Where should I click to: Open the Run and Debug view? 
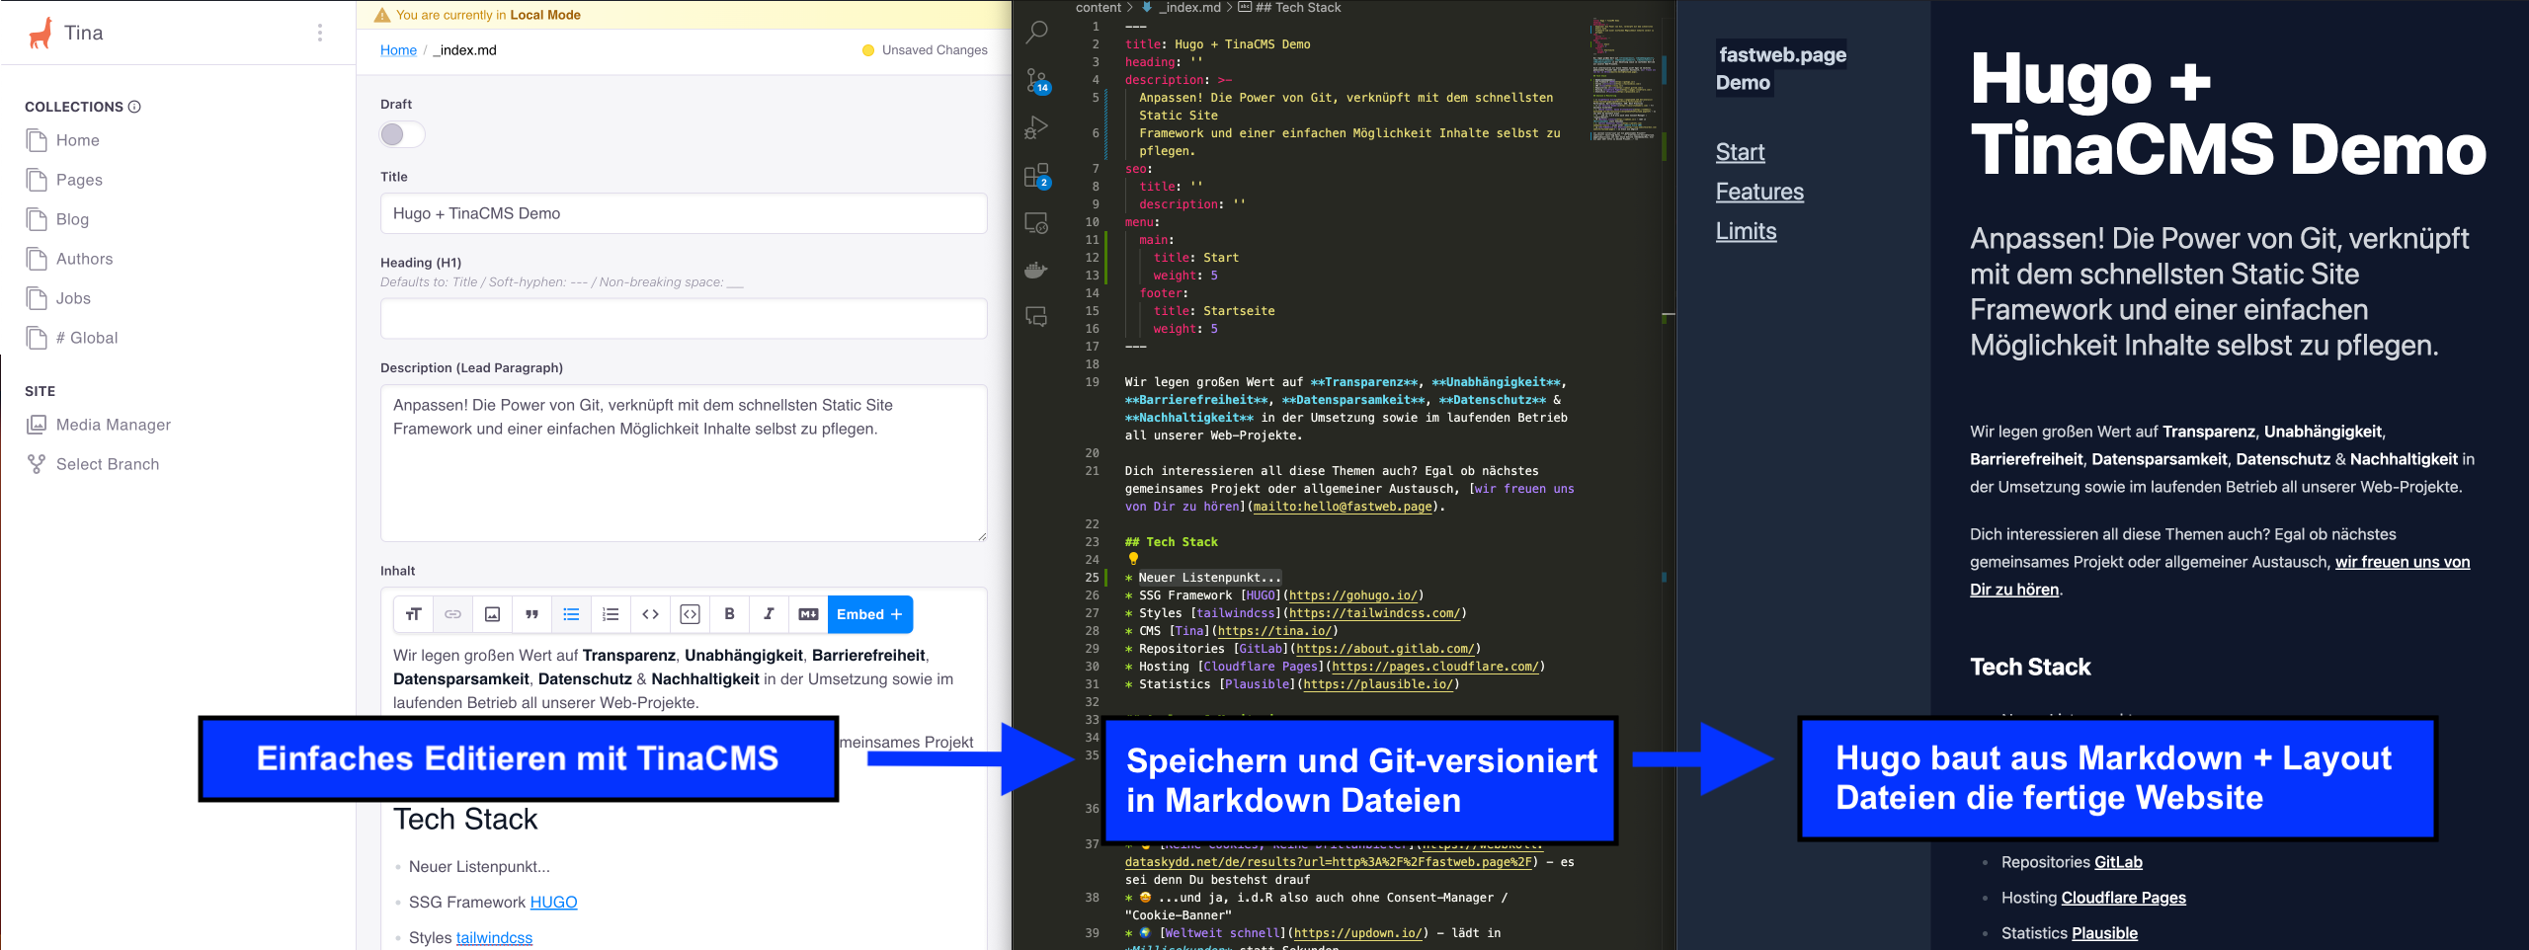point(1036,126)
